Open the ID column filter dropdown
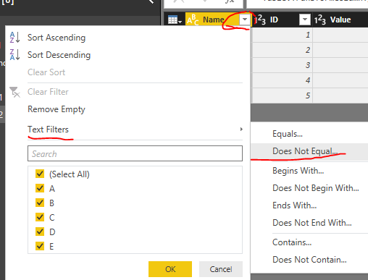This screenshot has height=280, width=368. [x=305, y=20]
